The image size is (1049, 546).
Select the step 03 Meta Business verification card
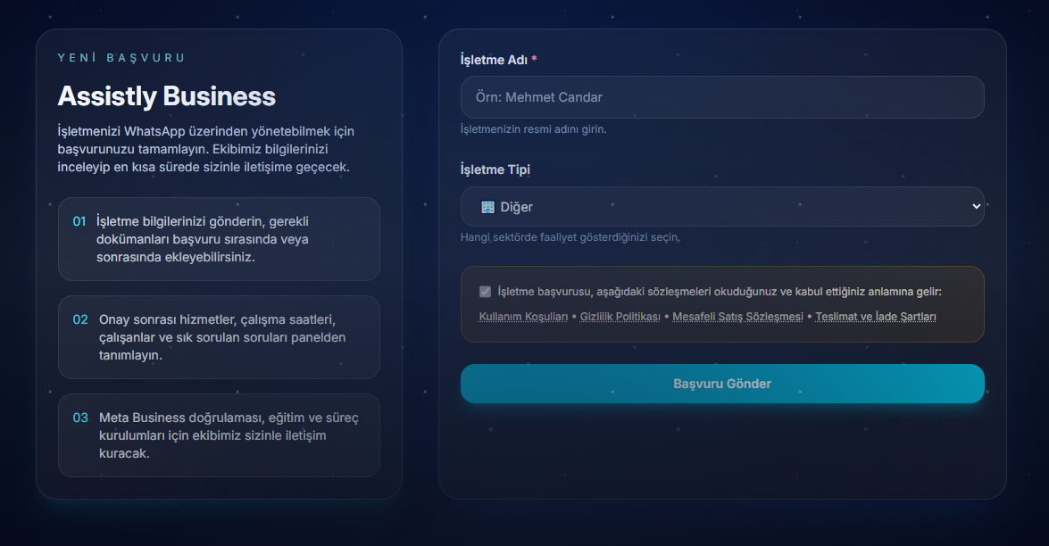click(x=219, y=435)
